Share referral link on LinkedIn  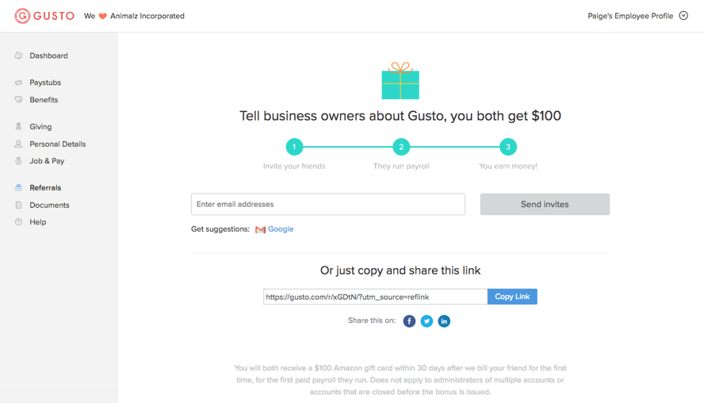pyautogui.click(x=444, y=321)
